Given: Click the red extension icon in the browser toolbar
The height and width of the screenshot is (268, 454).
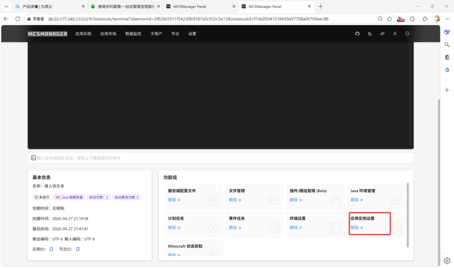Looking at the screenshot, I should click(401, 19).
